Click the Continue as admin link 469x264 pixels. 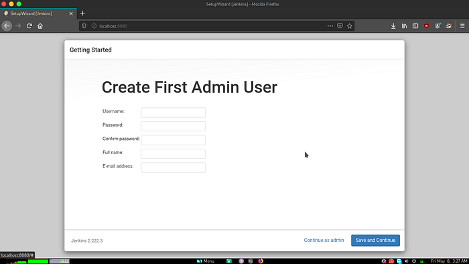(x=324, y=240)
